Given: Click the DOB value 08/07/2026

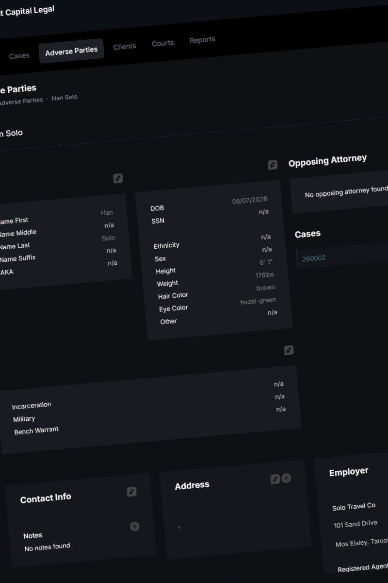Looking at the screenshot, I should tap(250, 200).
